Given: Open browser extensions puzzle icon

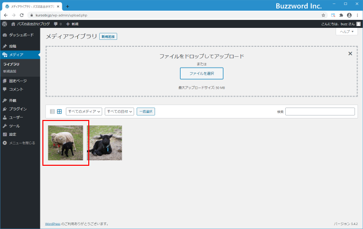Looking at the screenshot, I should [341, 15].
